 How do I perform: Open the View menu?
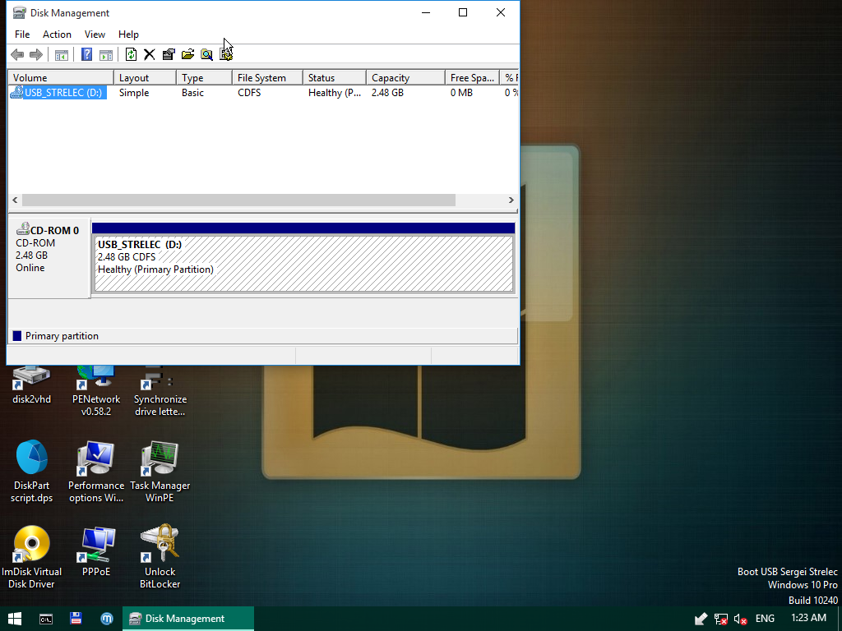[95, 35]
